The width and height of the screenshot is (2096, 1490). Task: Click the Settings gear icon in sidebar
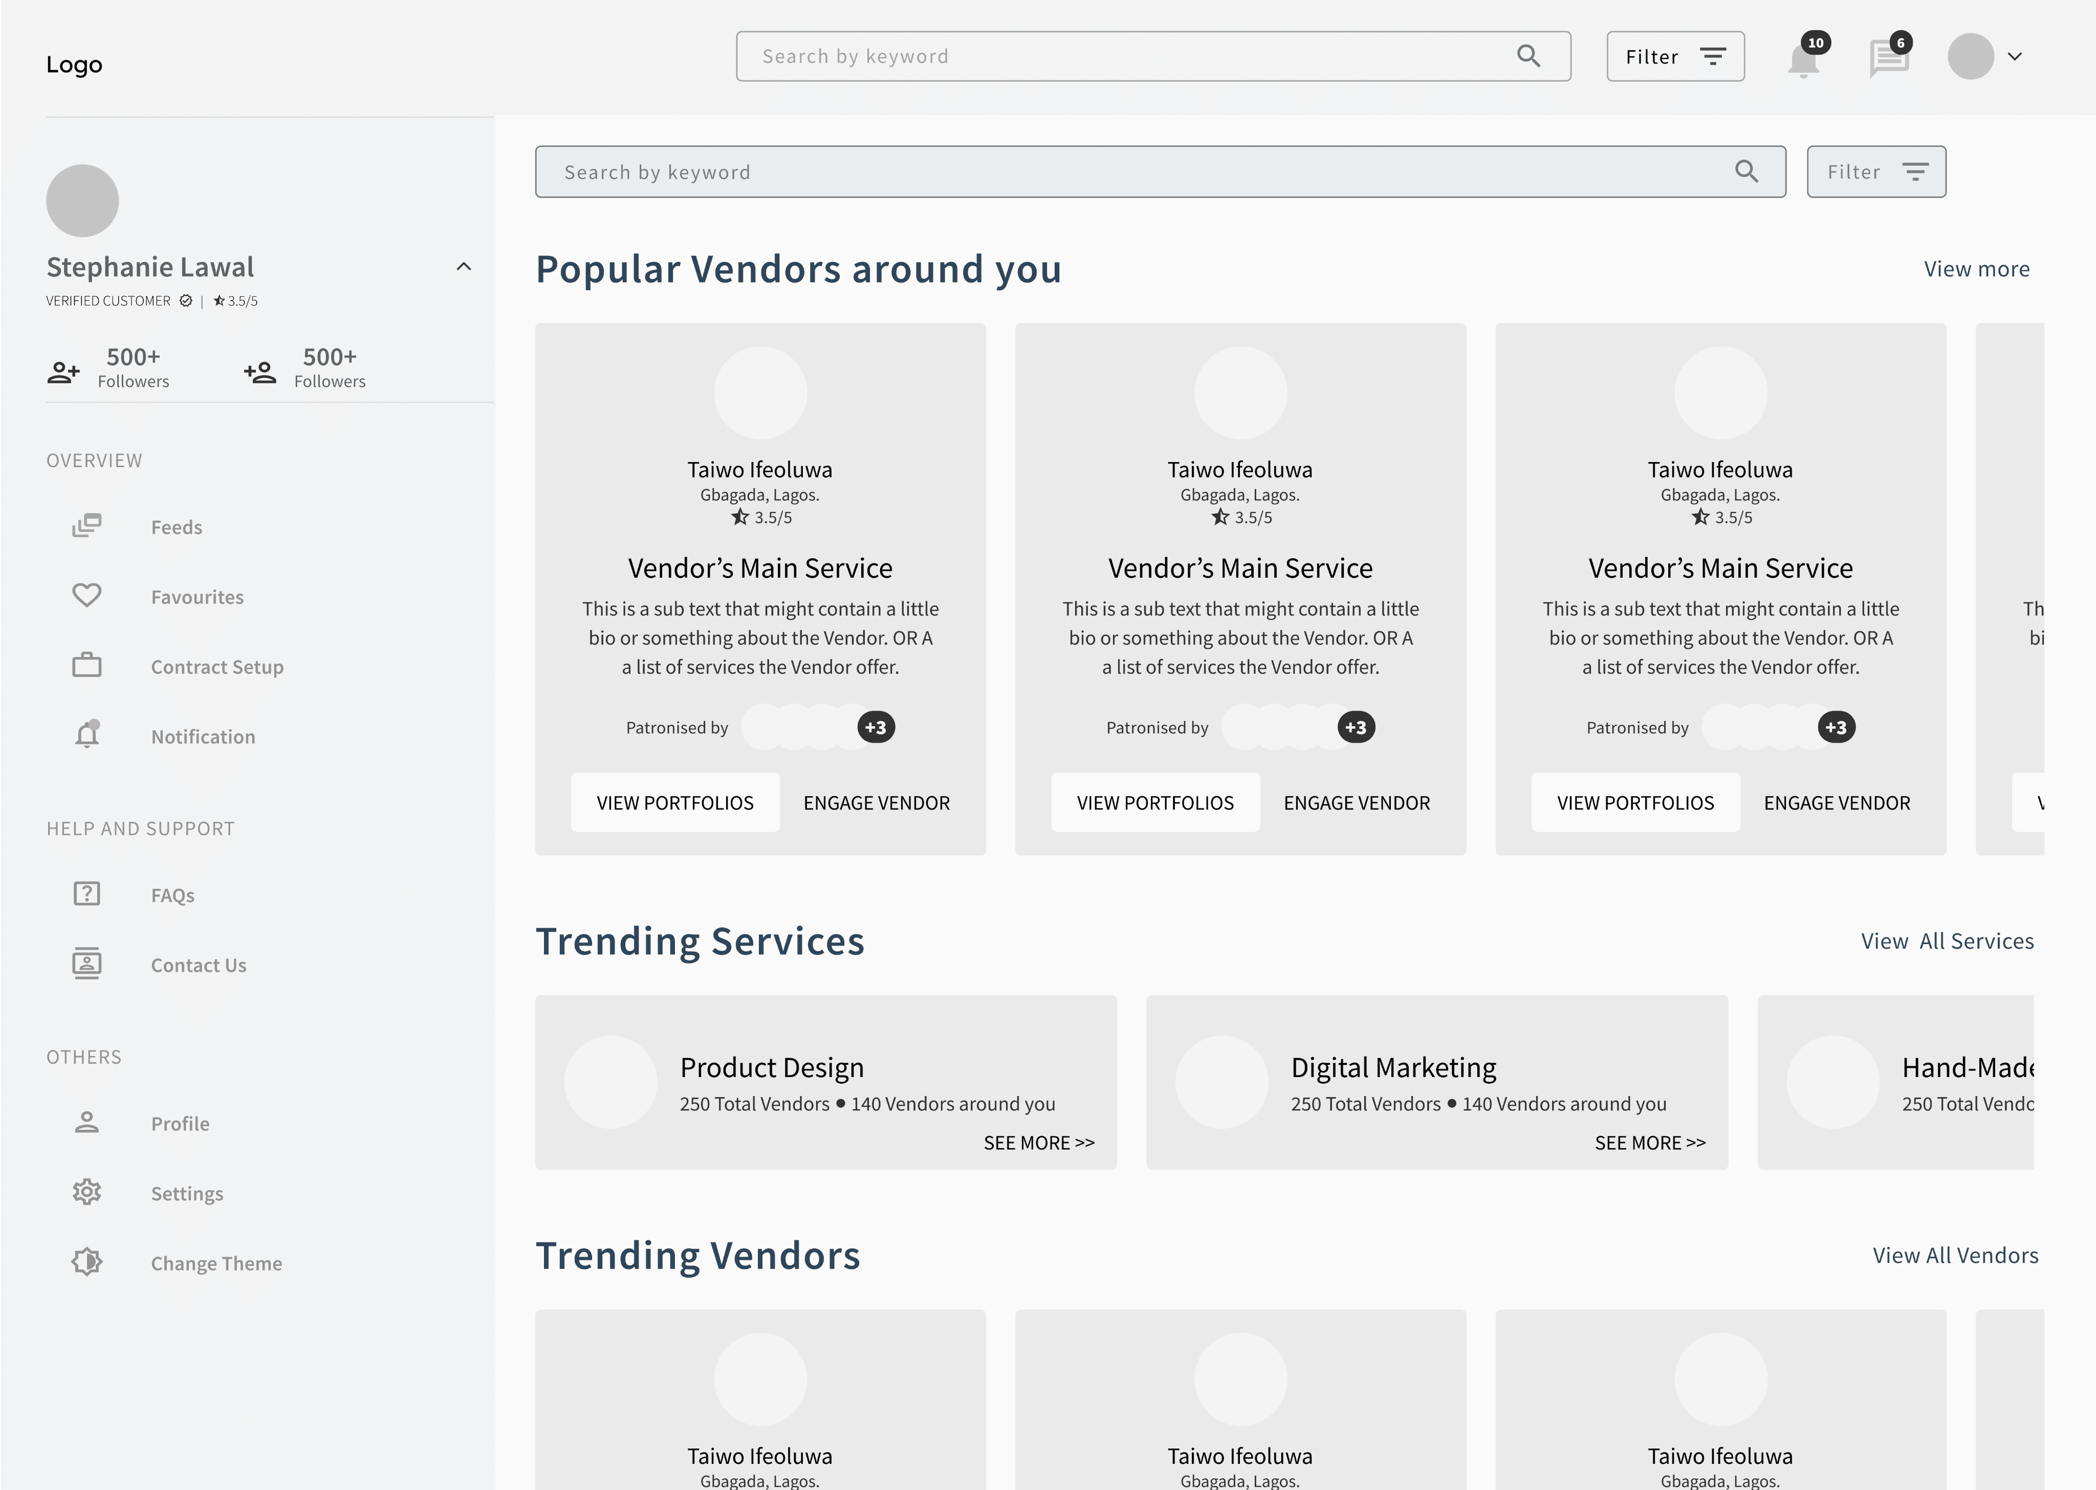87,1192
